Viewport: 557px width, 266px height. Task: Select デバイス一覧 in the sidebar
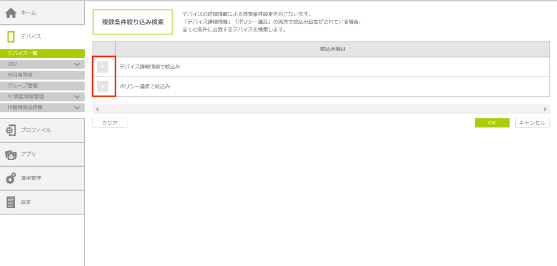tap(42, 53)
